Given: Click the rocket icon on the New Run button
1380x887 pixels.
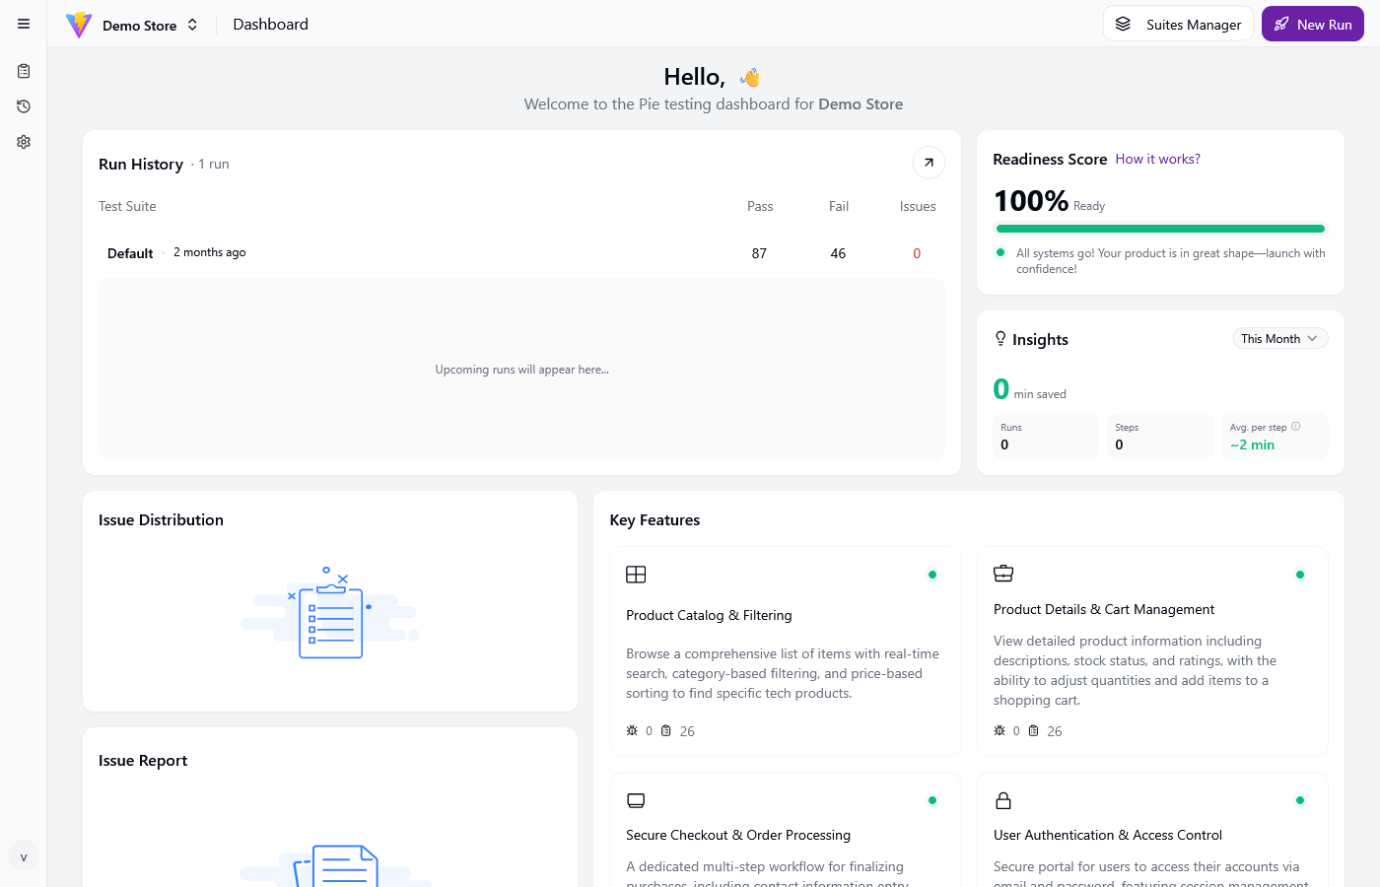Looking at the screenshot, I should [x=1283, y=23].
